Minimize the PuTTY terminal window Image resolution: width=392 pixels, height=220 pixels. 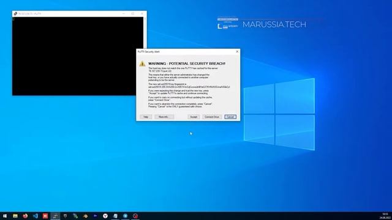[x=124, y=13]
